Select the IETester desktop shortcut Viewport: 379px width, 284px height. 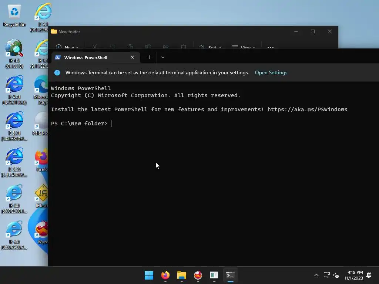pos(41,196)
